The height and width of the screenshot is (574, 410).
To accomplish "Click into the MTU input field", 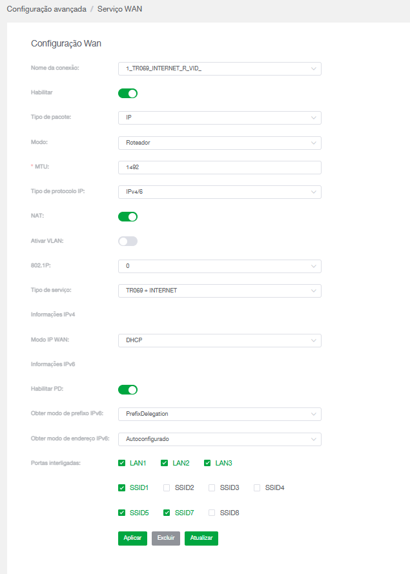I will point(220,167).
